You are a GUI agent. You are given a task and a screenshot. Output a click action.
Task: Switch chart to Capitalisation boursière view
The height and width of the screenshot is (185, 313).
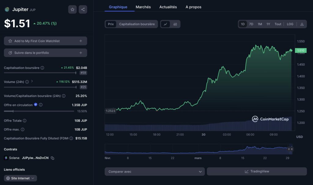click(137, 24)
